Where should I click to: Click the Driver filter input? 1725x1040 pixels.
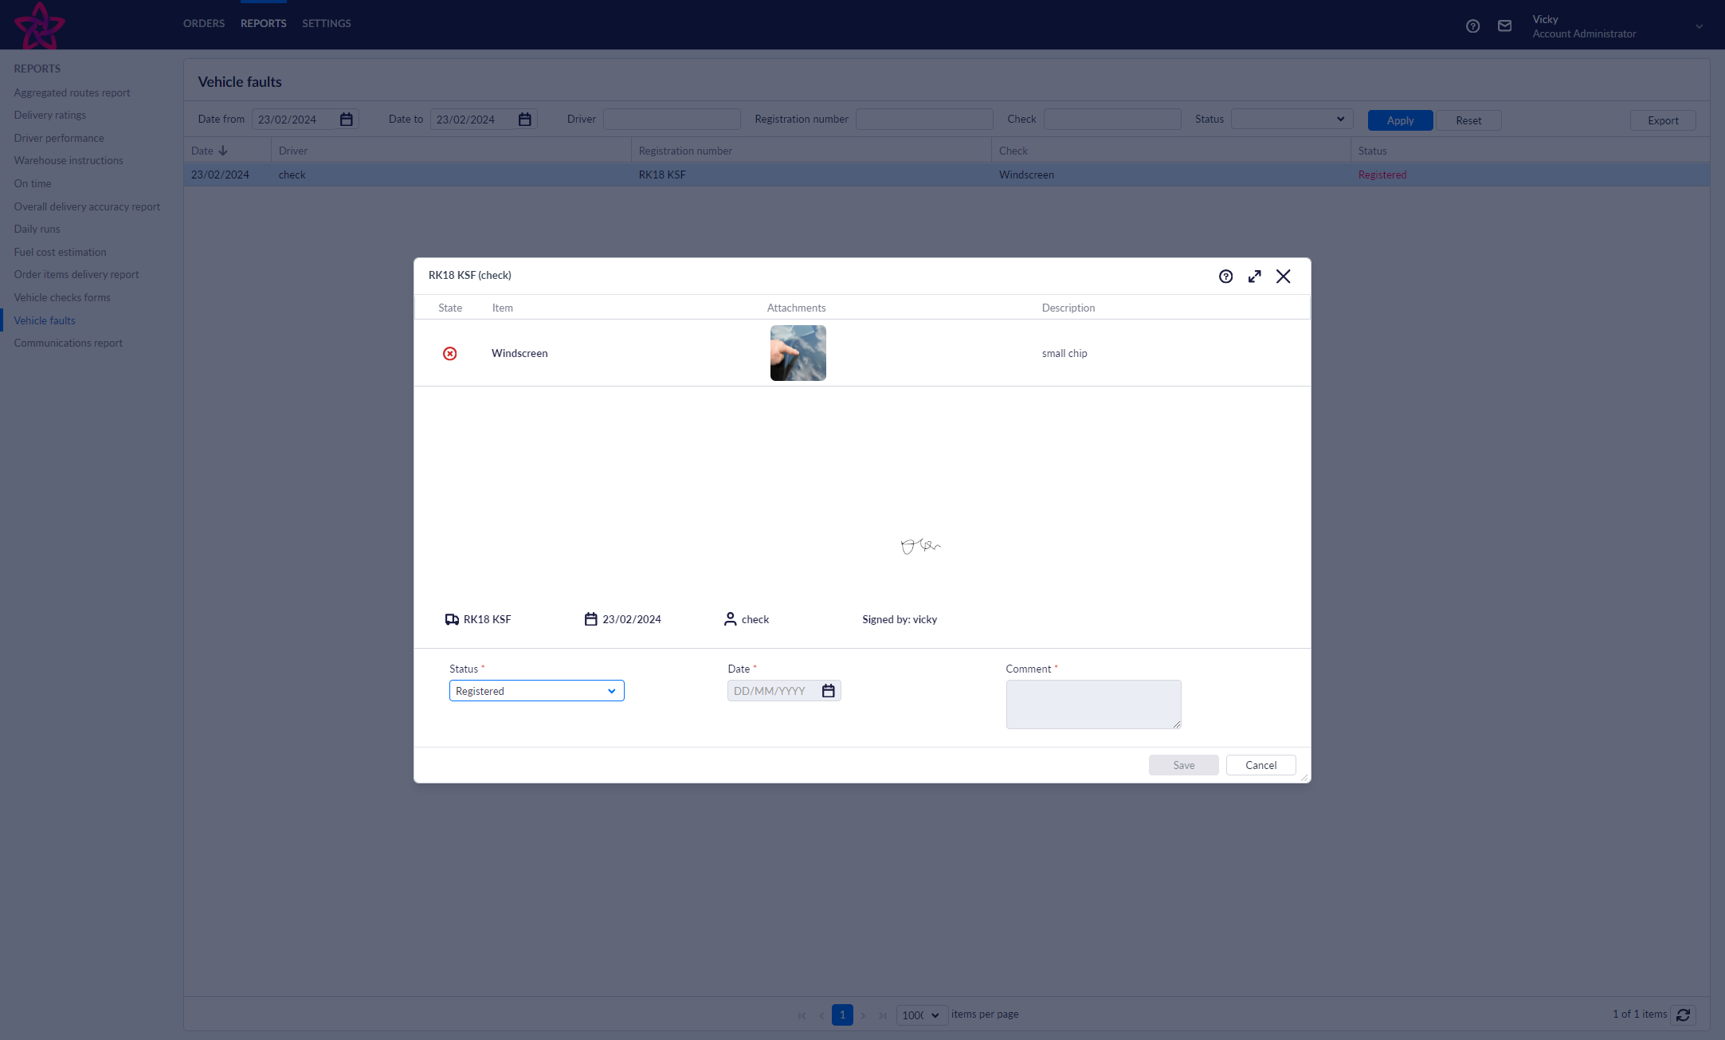672,120
